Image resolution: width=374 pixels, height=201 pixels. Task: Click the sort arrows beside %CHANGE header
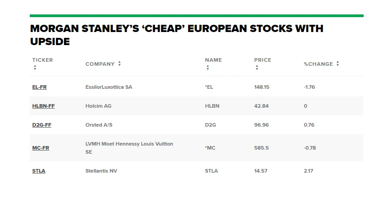click(337, 64)
